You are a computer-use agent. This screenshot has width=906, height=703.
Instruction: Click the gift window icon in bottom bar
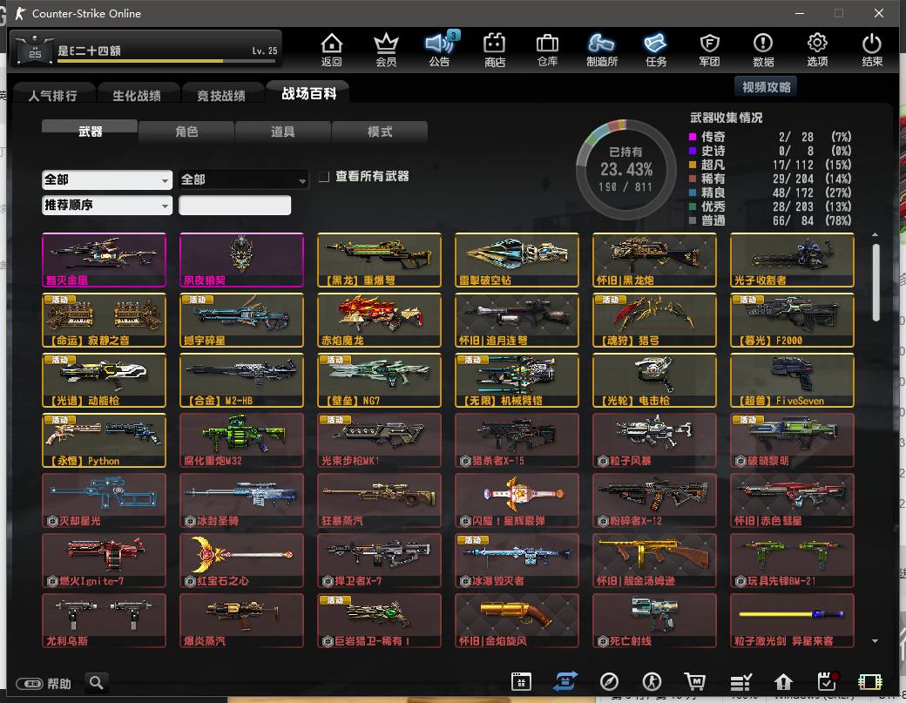(x=521, y=682)
